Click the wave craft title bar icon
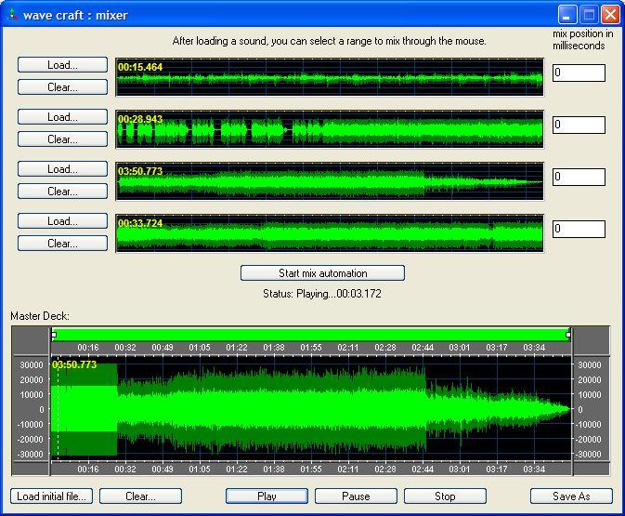Image resolution: width=625 pixels, height=516 pixels. (11, 15)
